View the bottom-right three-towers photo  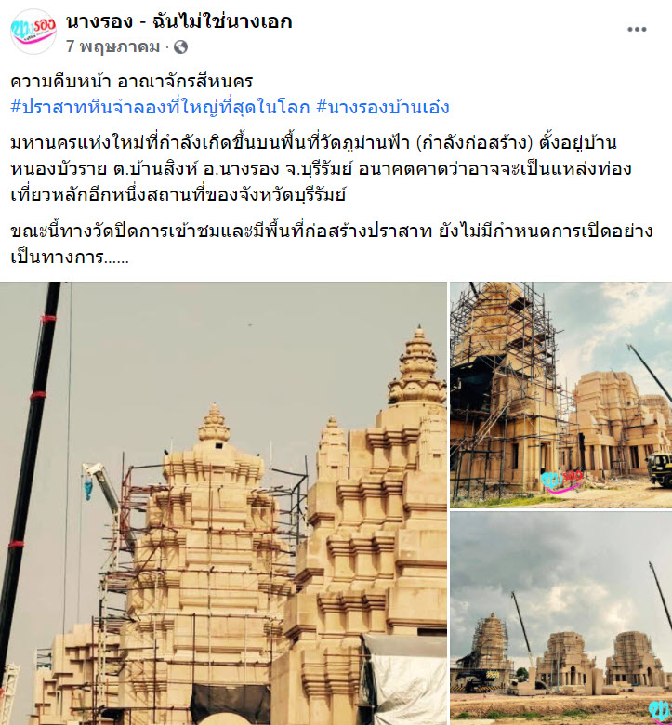[561, 618]
